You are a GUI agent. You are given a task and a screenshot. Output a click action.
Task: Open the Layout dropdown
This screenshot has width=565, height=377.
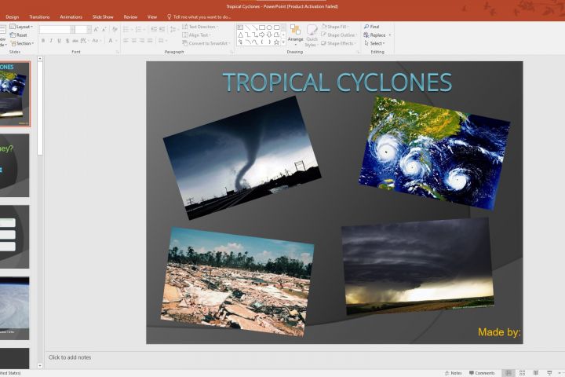coord(22,27)
